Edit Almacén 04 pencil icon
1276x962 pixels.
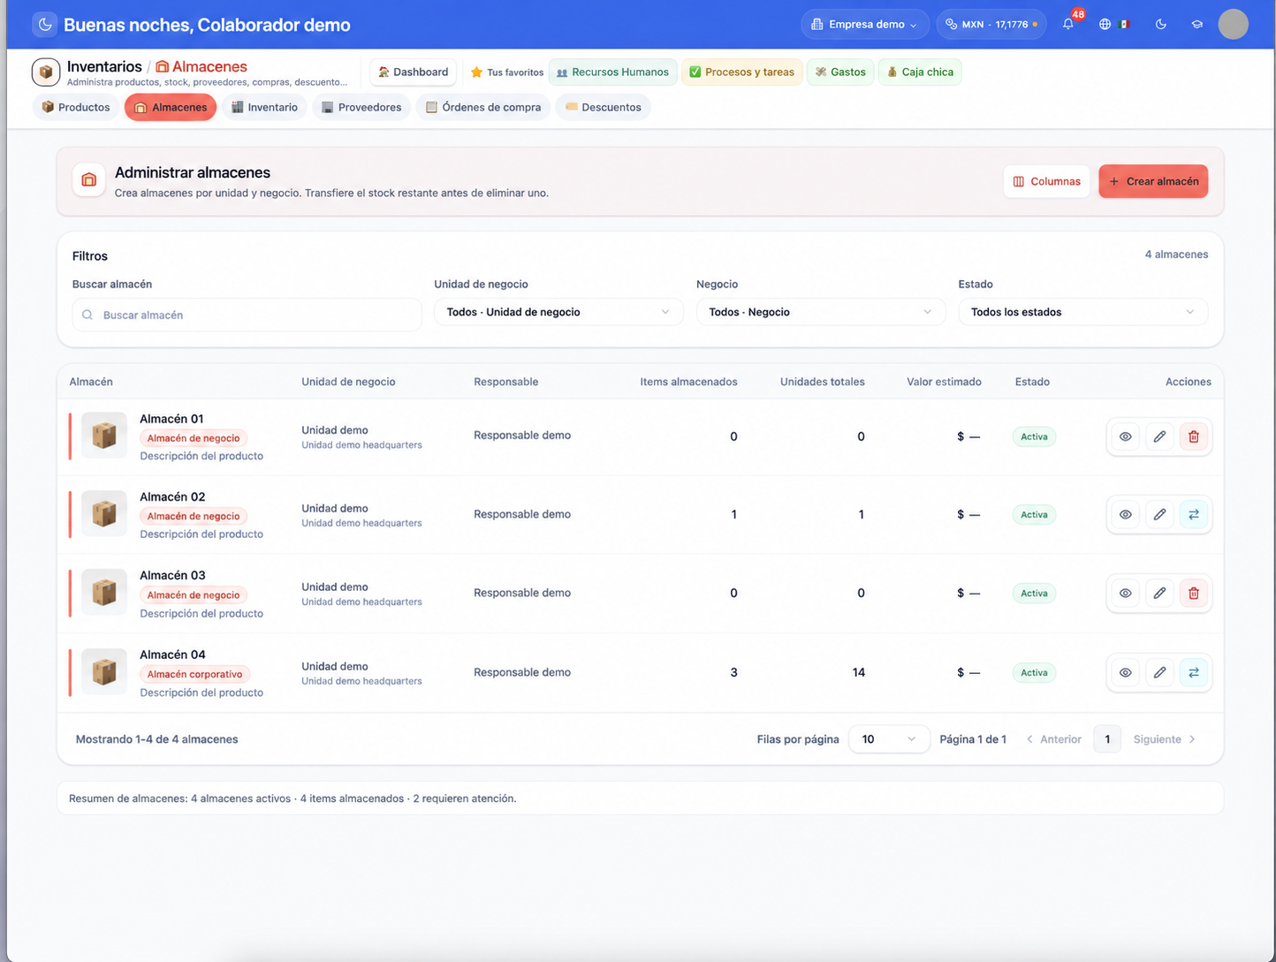pos(1159,672)
